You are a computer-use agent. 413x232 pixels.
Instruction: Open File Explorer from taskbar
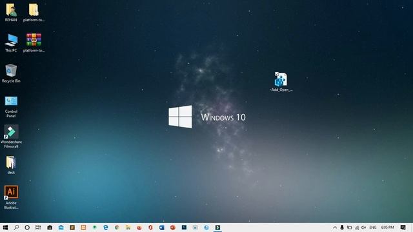pyautogui.click(x=128, y=227)
